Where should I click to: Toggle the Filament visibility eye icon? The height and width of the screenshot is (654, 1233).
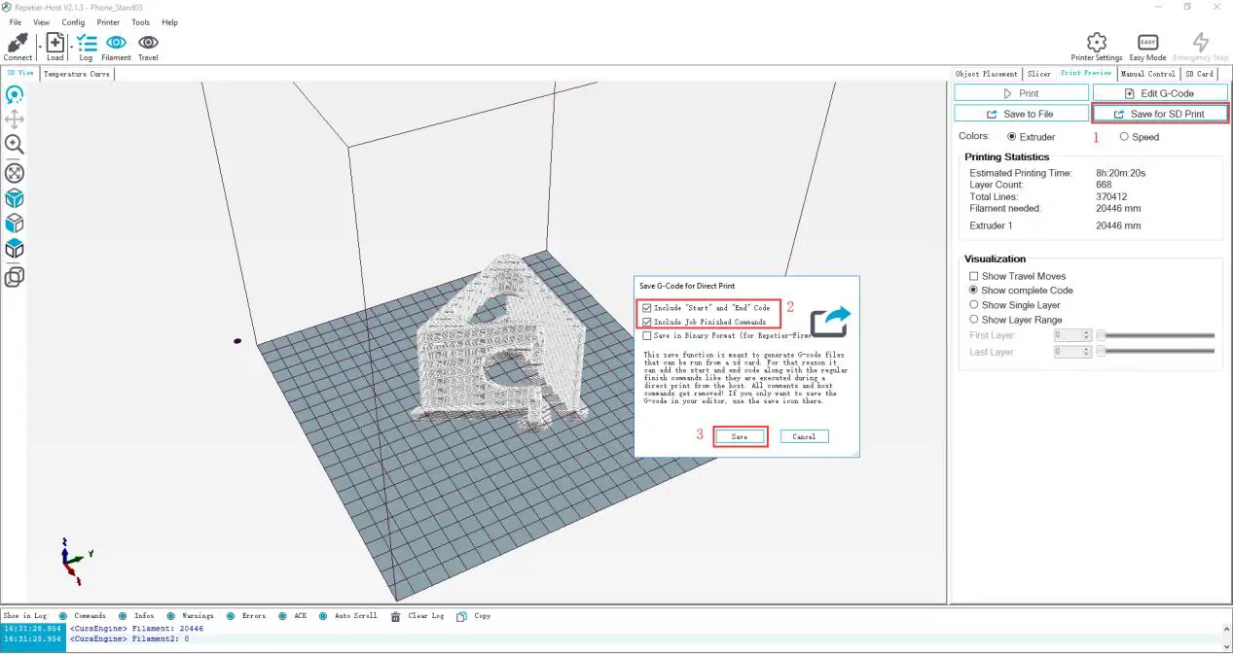pyautogui.click(x=116, y=44)
